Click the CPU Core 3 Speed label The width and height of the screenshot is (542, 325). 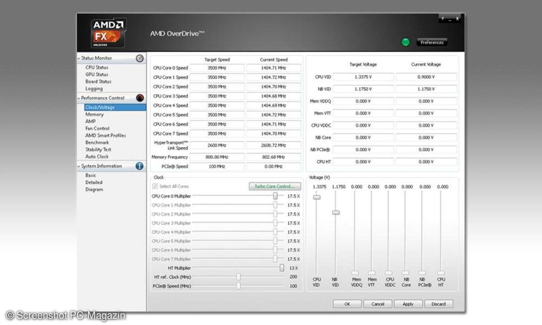[170, 96]
